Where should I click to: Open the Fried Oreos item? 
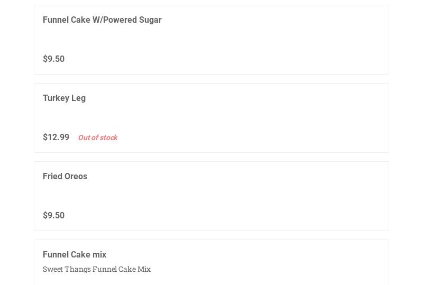pos(65,177)
